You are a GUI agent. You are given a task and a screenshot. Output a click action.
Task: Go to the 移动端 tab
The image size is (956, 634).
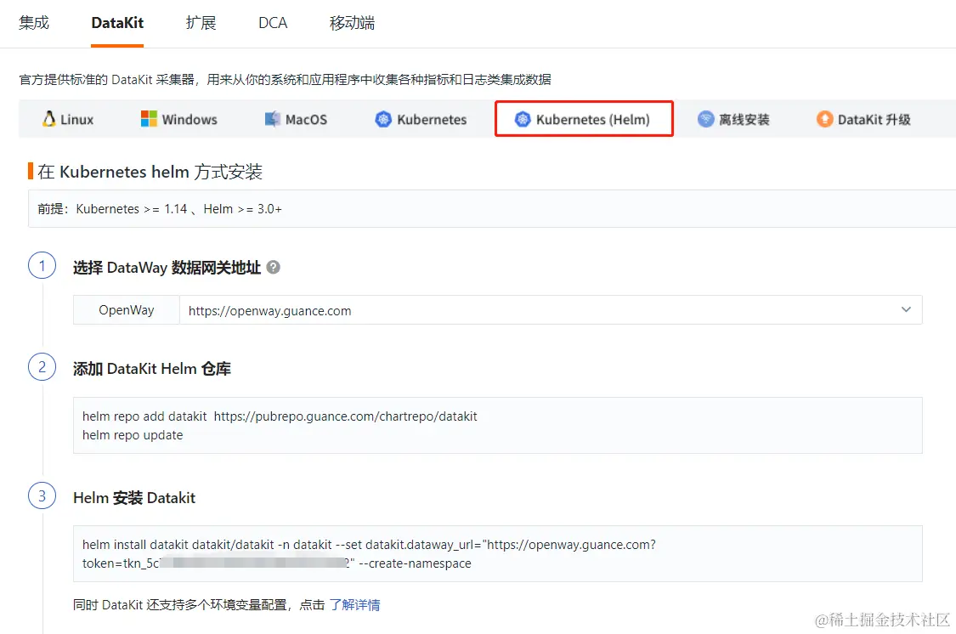point(352,23)
